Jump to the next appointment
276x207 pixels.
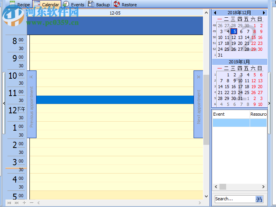pos(198,104)
